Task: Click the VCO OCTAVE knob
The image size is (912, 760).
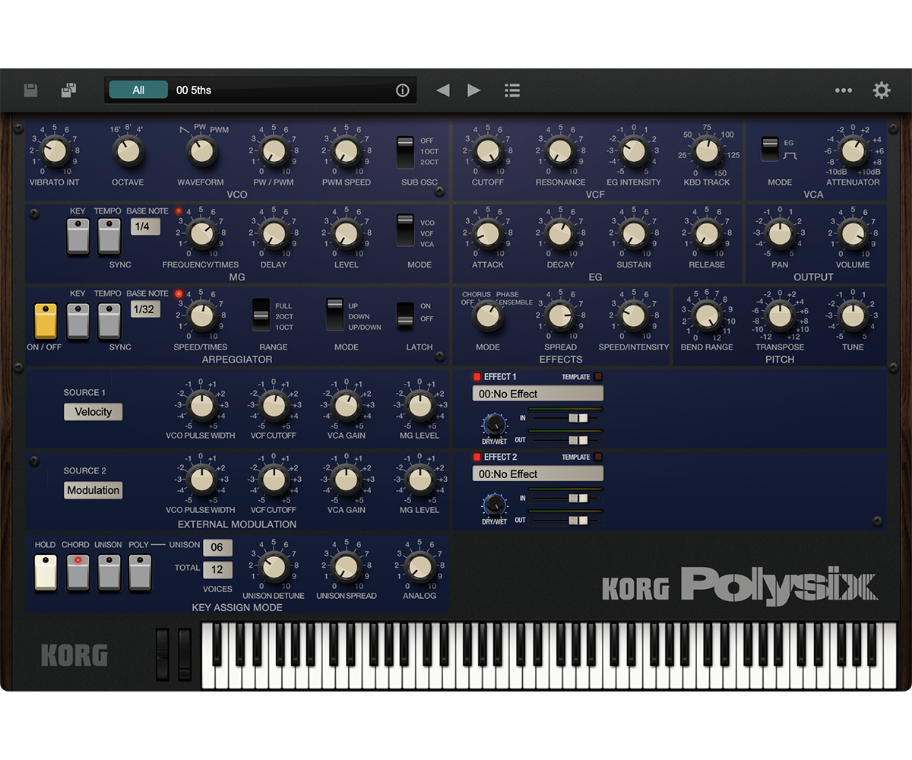Action: coord(128,151)
